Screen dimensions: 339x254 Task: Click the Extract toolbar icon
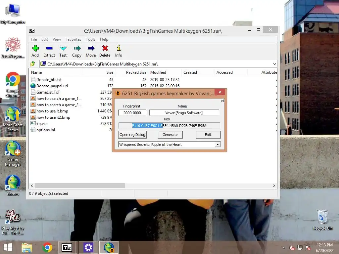point(49,48)
